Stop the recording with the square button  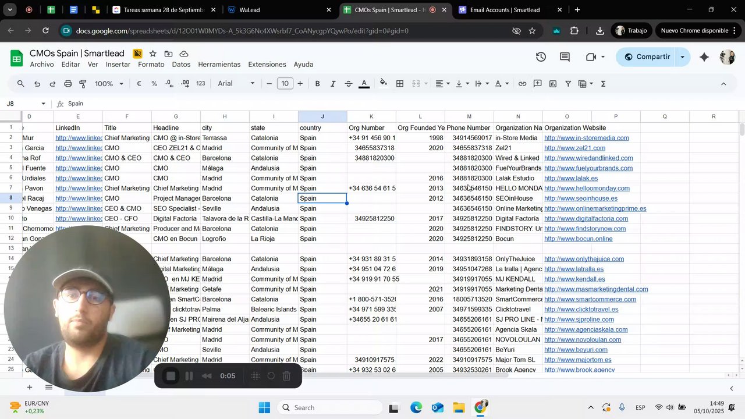coord(171,376)
